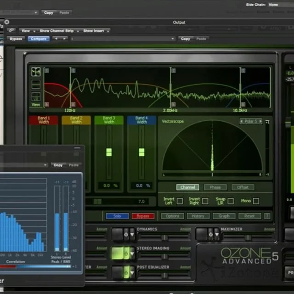Click Copy in the Output window header

pyautogui.click(x=186, y=39)
